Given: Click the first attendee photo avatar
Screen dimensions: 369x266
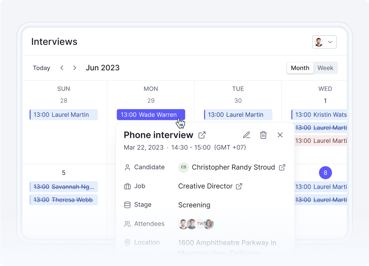Looking at the screenshot, I should click(x=182, y=224).
